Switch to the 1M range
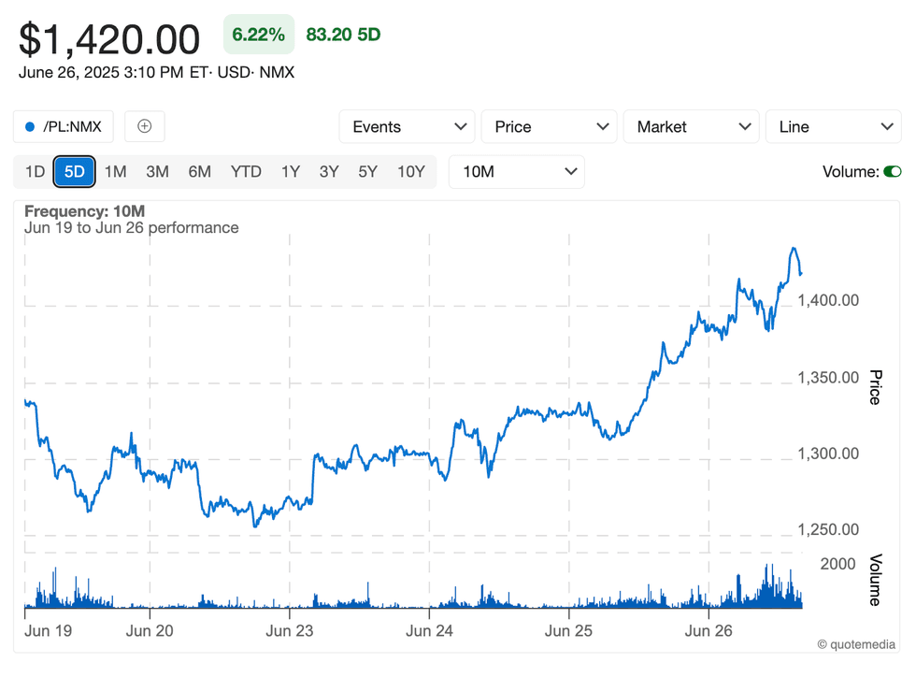The height and width of the screenshot is (677, 916). 115,171
